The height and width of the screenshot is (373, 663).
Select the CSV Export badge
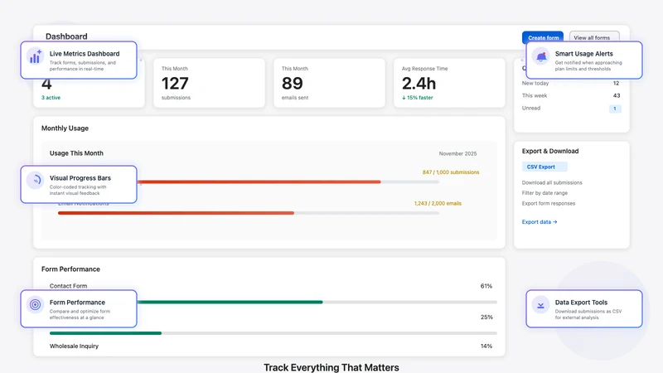click(544, 167)
